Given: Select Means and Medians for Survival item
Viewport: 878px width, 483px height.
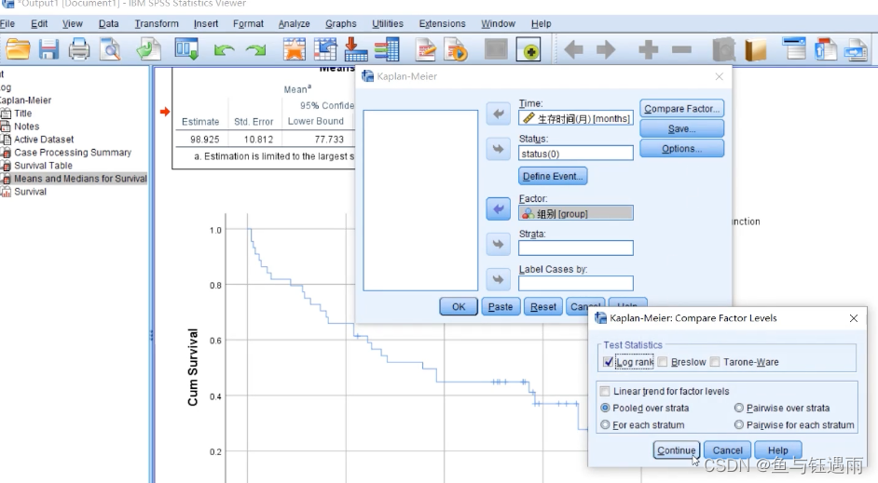Looking at the screenshot, I should click(x=80, y=179).
